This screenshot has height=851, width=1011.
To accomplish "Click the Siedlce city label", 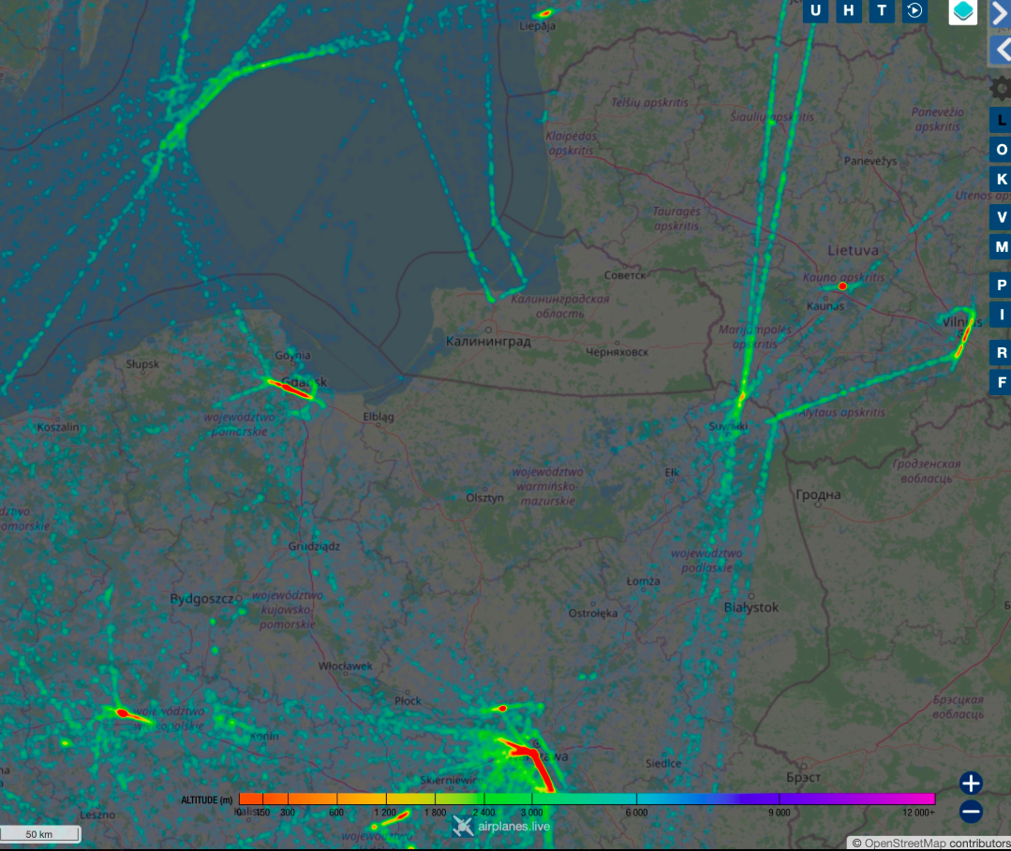I will 663,763.
